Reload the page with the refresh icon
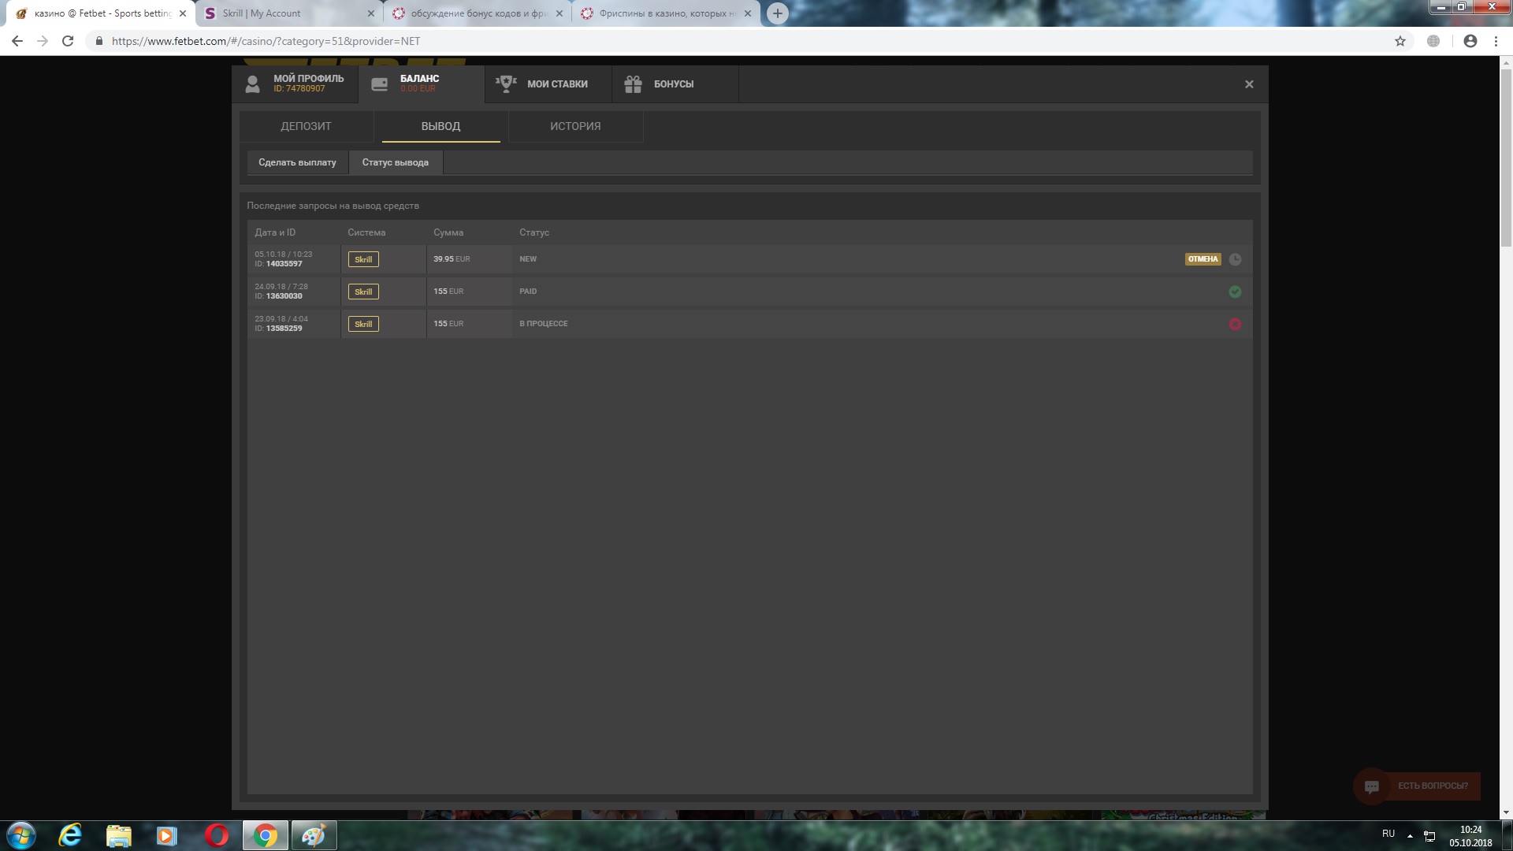 pos(68,41)
